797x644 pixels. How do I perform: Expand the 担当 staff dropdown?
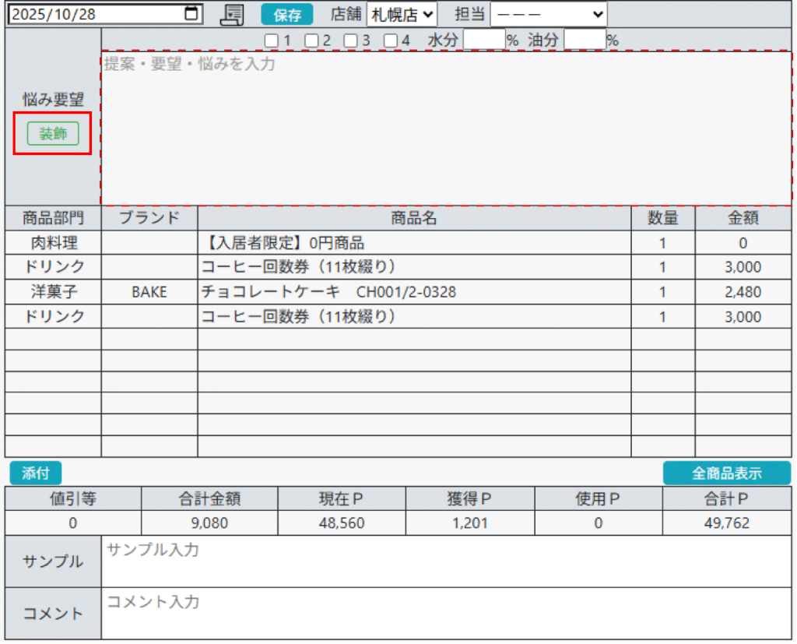549,15
